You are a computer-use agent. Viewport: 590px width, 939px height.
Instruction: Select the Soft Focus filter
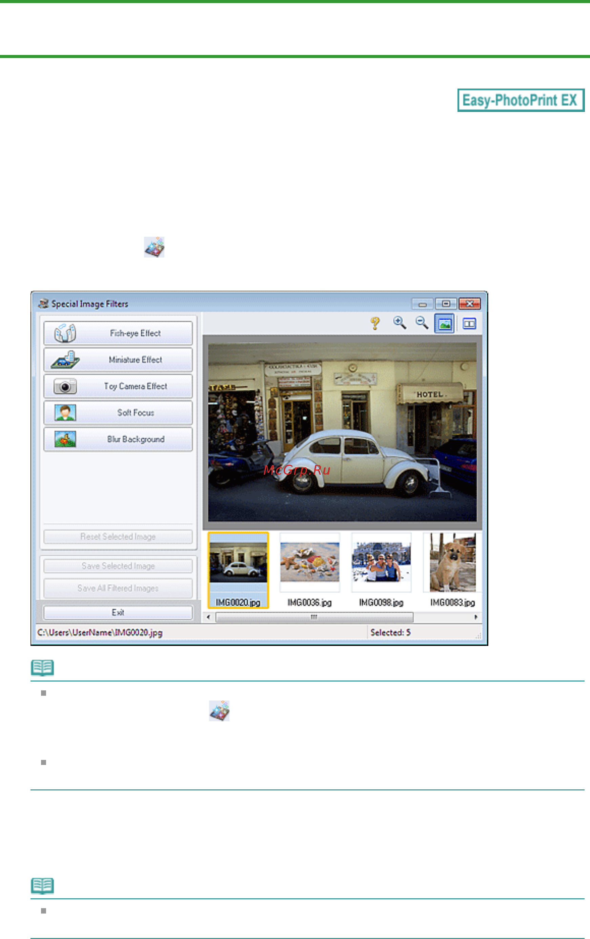pyautogui.click(x=118, y=413)
